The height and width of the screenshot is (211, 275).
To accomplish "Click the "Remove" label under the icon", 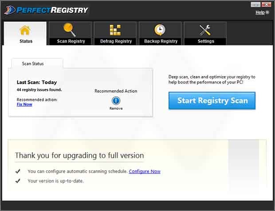I will [x=116, y=108].
